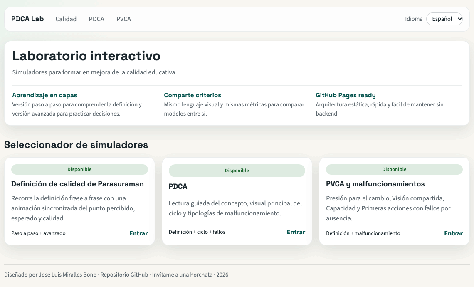Click the Definición + malfuncionamiento label
The height and width of the screenshot is (287, 474).
pyautogui.click(x=363, y=233)
